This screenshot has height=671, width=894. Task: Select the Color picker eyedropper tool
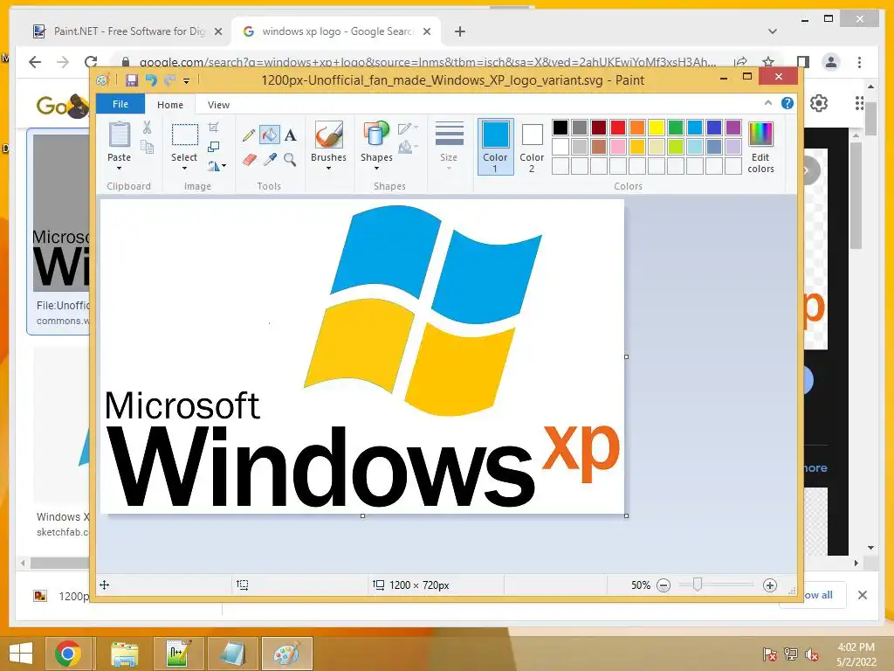point(270,160)
